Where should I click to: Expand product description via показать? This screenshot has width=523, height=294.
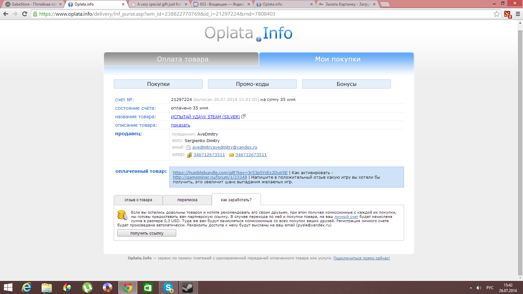pos(180,125)
